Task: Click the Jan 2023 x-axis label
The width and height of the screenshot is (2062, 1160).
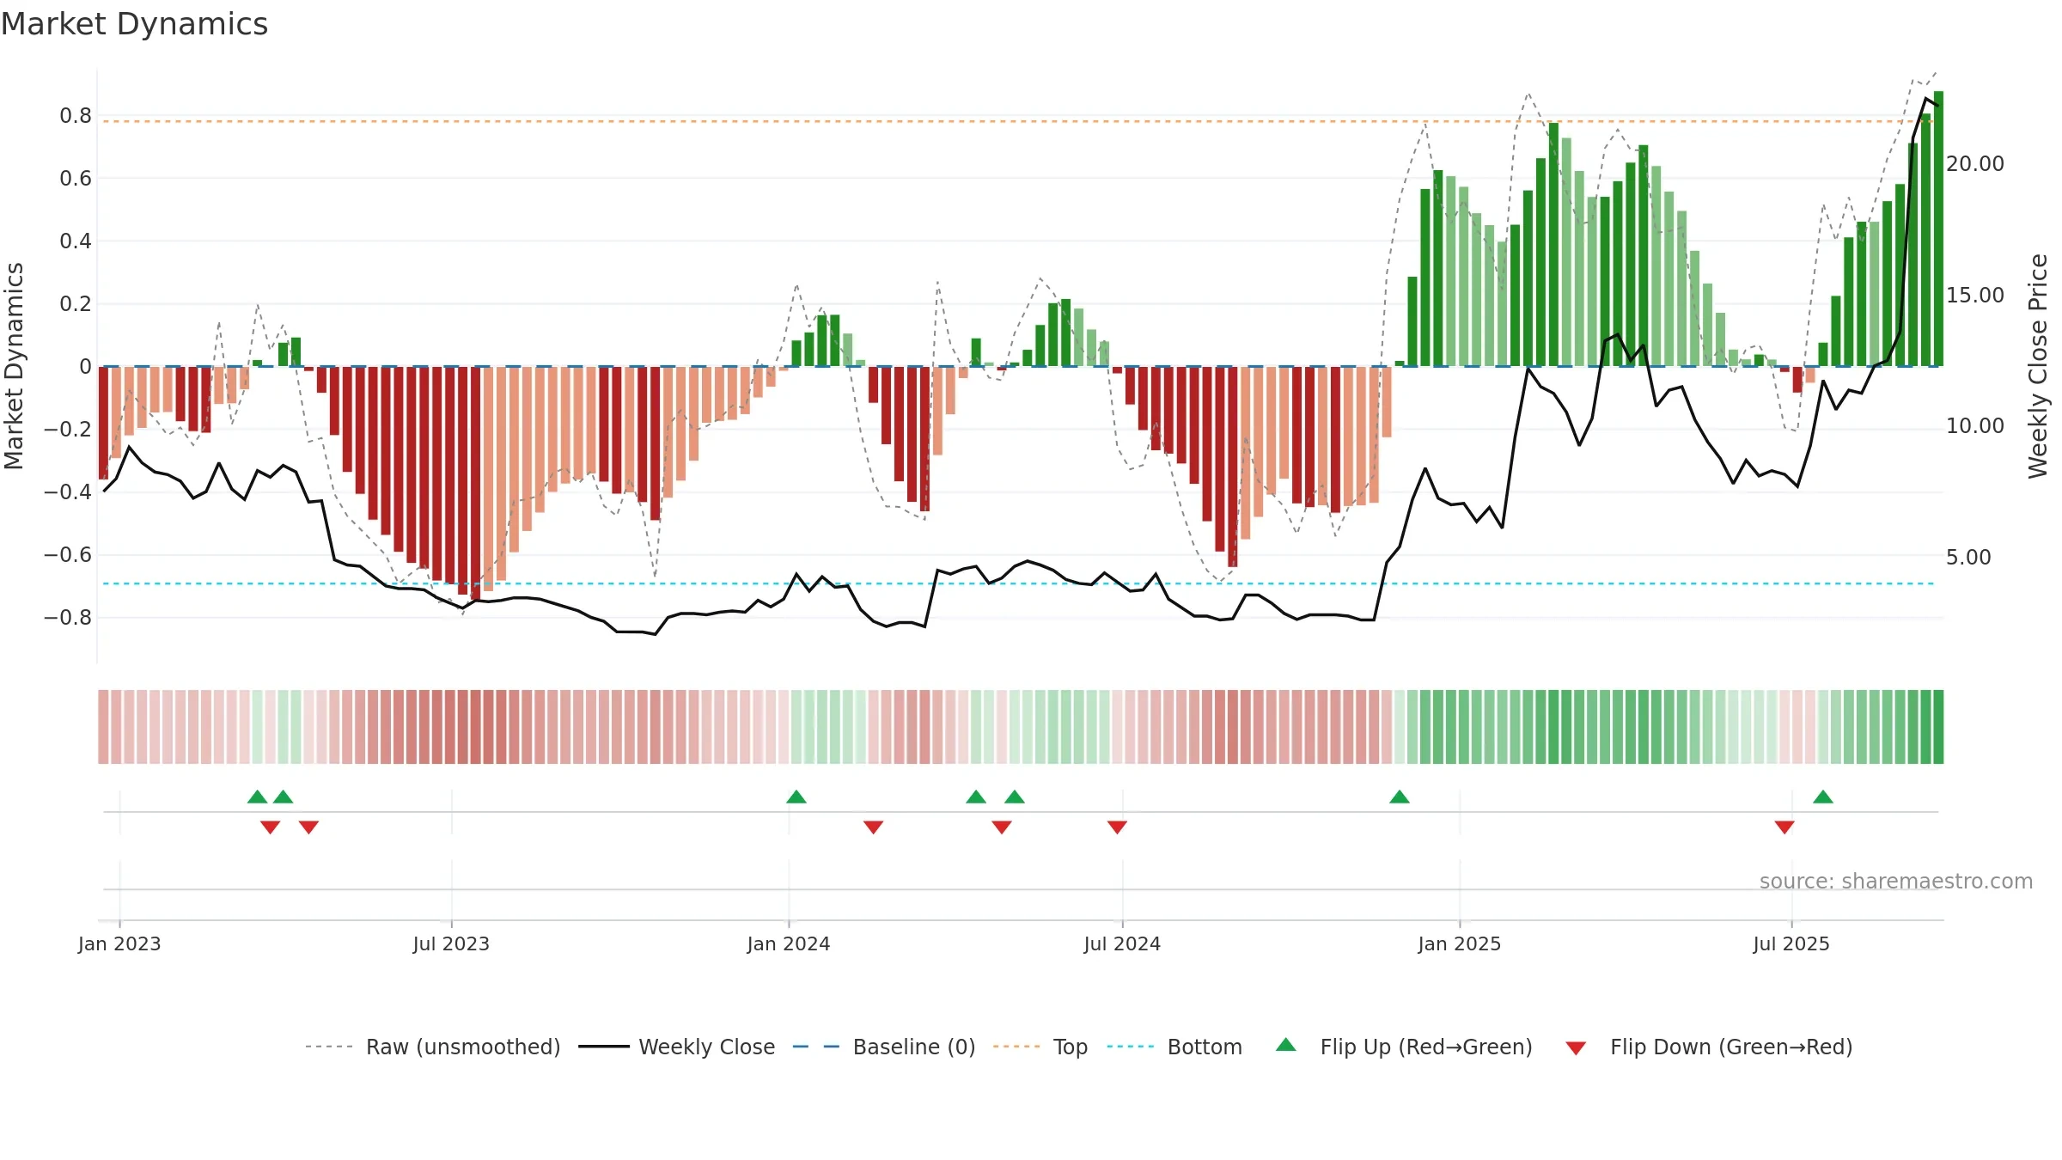Action: (x=119, y=943)
